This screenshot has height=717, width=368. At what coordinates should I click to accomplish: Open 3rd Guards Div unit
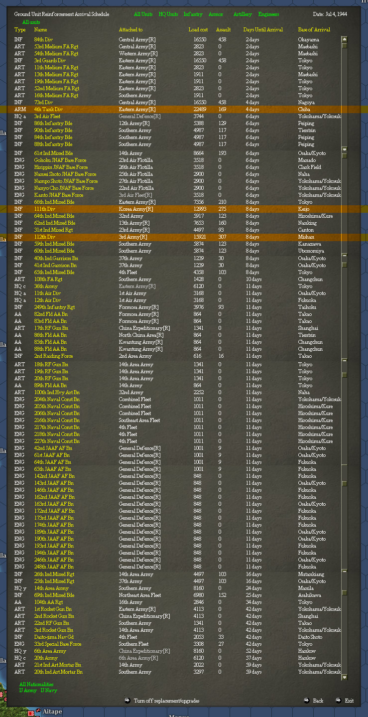(50, 60)
